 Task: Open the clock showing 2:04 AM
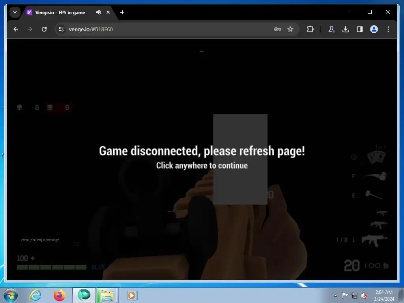click(384, 296)
